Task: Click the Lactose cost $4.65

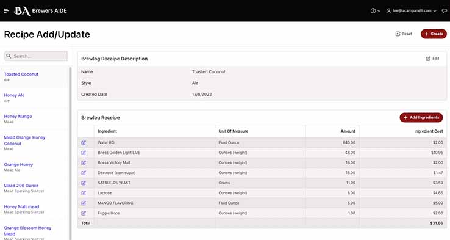Action: tap(438, 193)
